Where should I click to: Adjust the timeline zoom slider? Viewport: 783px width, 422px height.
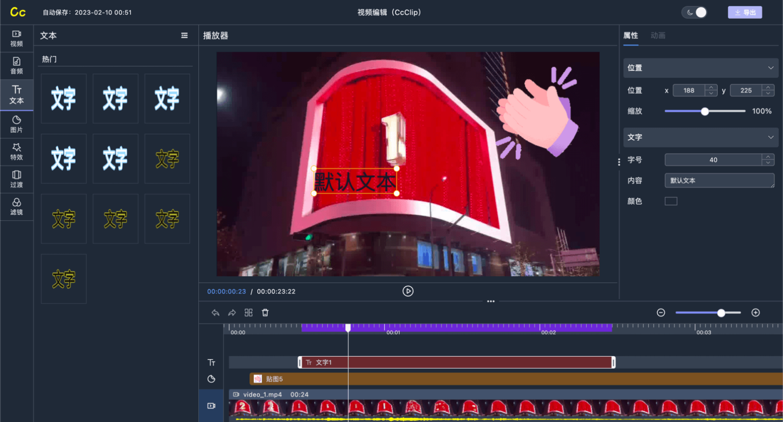click(x=708, y=313)
